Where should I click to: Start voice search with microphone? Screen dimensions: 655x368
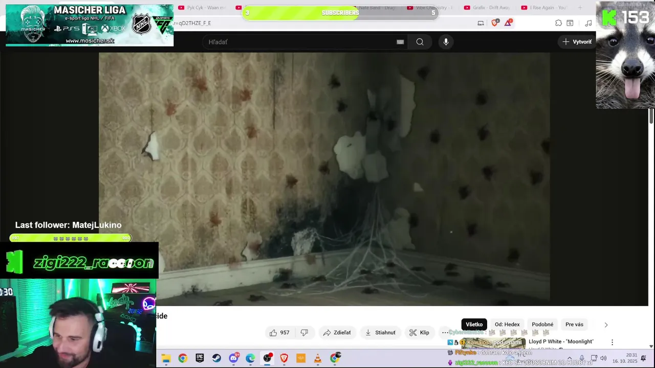point(446,42)
